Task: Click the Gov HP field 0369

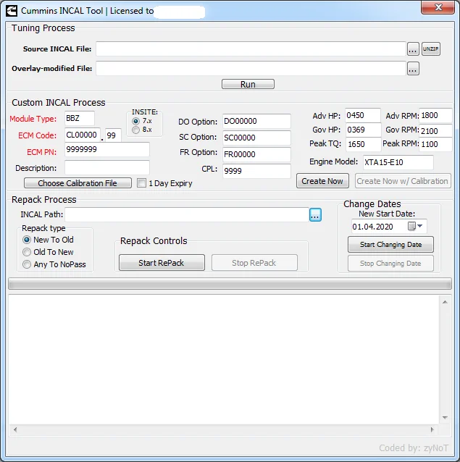Action: tap(363, 130)
